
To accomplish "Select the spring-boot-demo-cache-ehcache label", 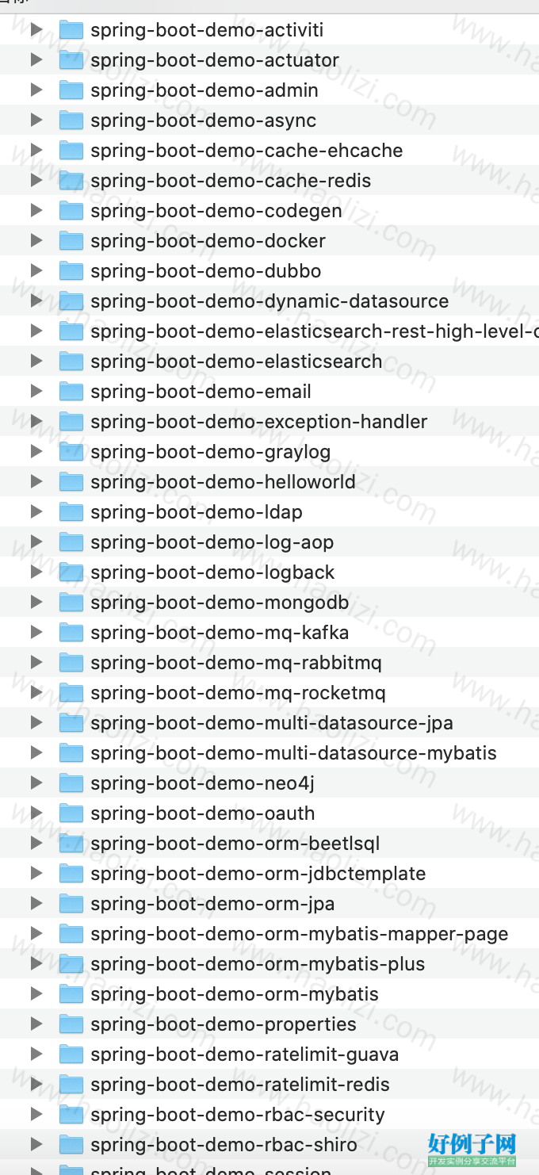I will [247, 151].
